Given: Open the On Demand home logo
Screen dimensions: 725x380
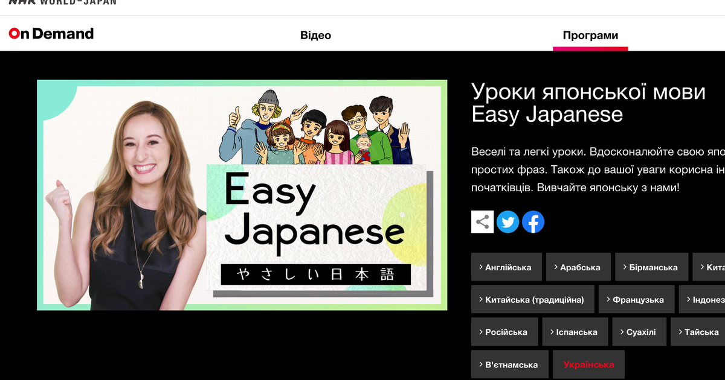Looking at the screenshot, I should point(51,34).
